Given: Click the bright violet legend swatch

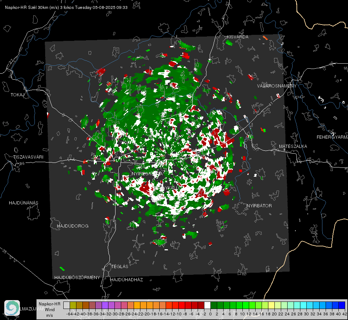Looking at the screenshot, I should tap(105, 305).
